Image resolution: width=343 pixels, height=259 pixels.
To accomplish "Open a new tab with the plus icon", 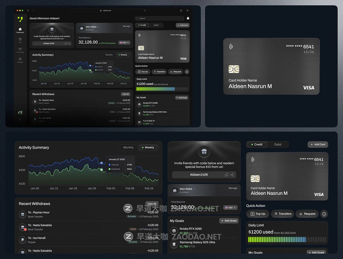I will pyautogui.click(x=188, y=11).
